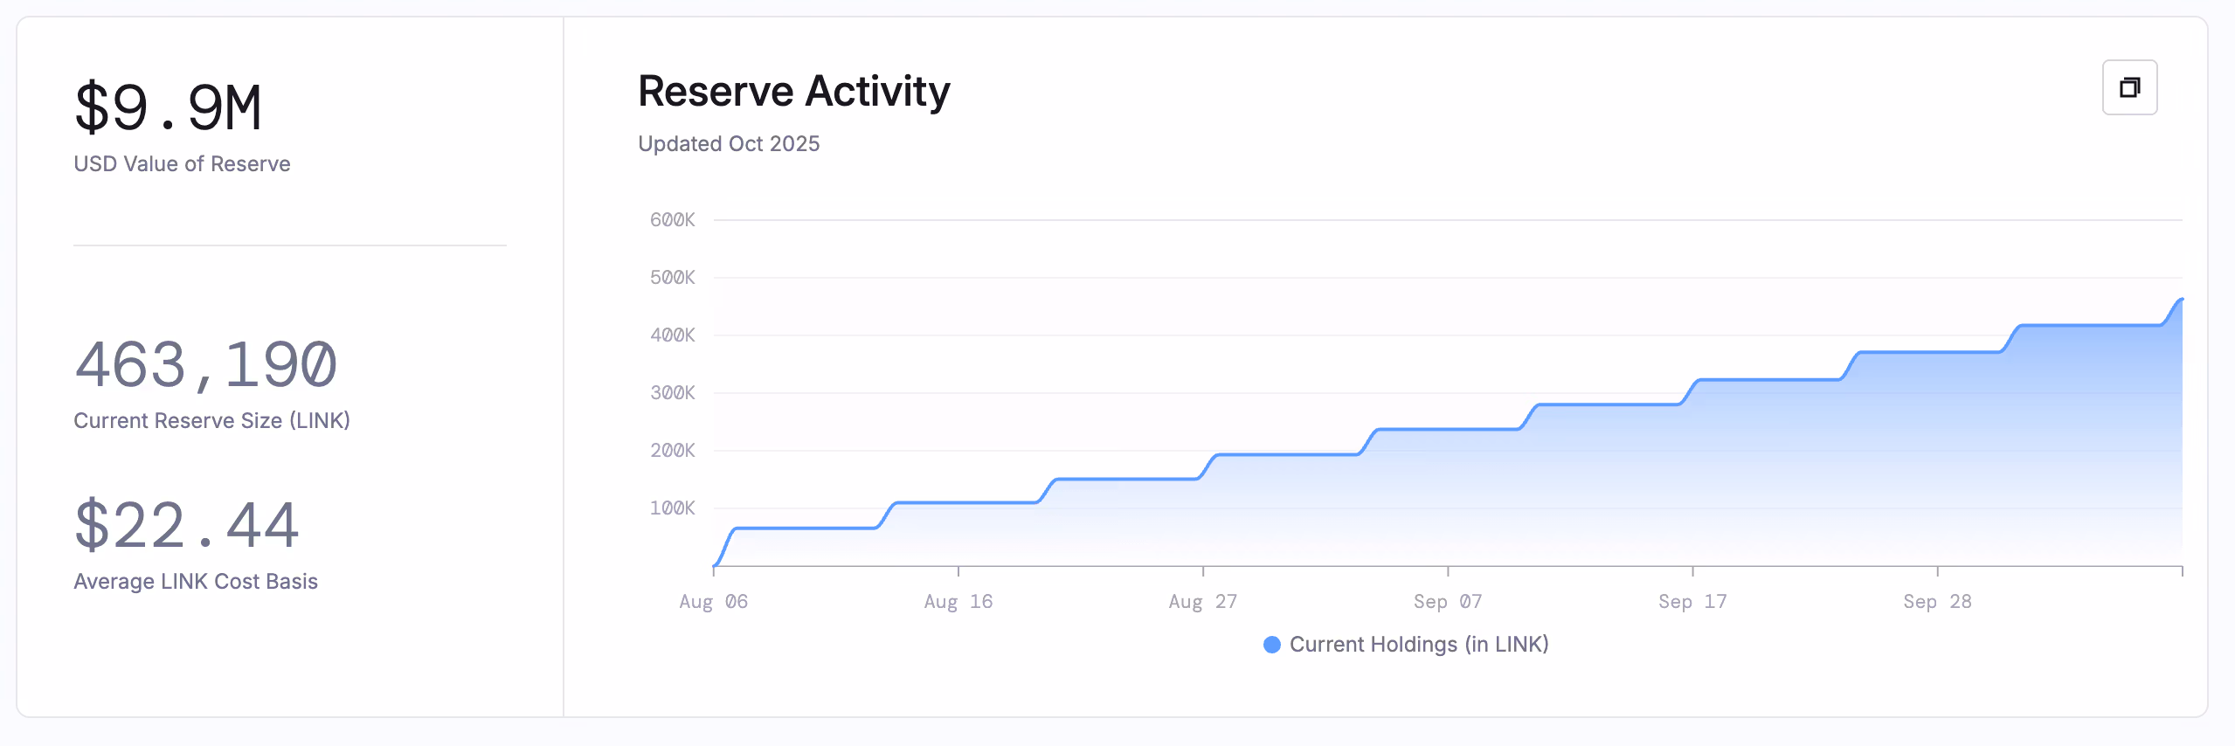Click the Reserve Activity heading
This screenshot has width=2235, height=746.
click(x=793, y=92)
